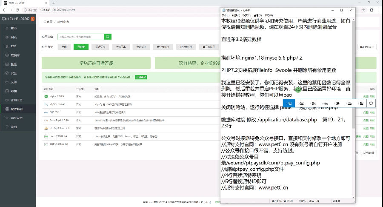This screenshot has height=207, width=383.
Task: Select the 专业版插件 category filter
Action: coord(163,47)
